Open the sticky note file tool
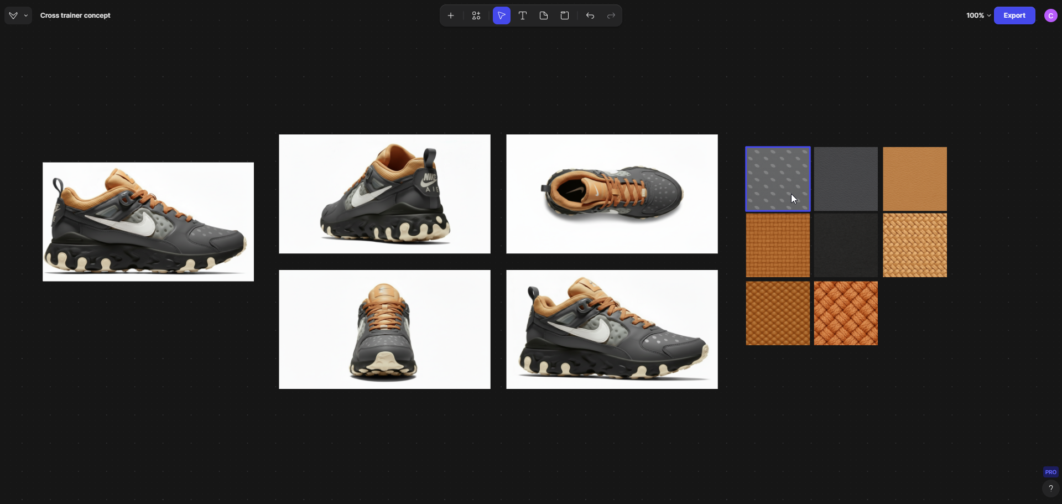This screenshot has width=1062, height=504. tap(544, 15)
